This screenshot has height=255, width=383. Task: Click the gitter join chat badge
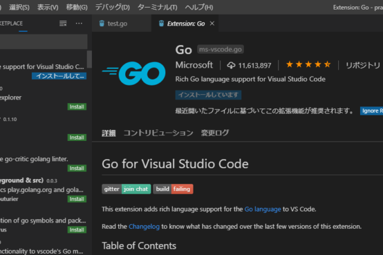pyautogui.click(x=126, y=189)
